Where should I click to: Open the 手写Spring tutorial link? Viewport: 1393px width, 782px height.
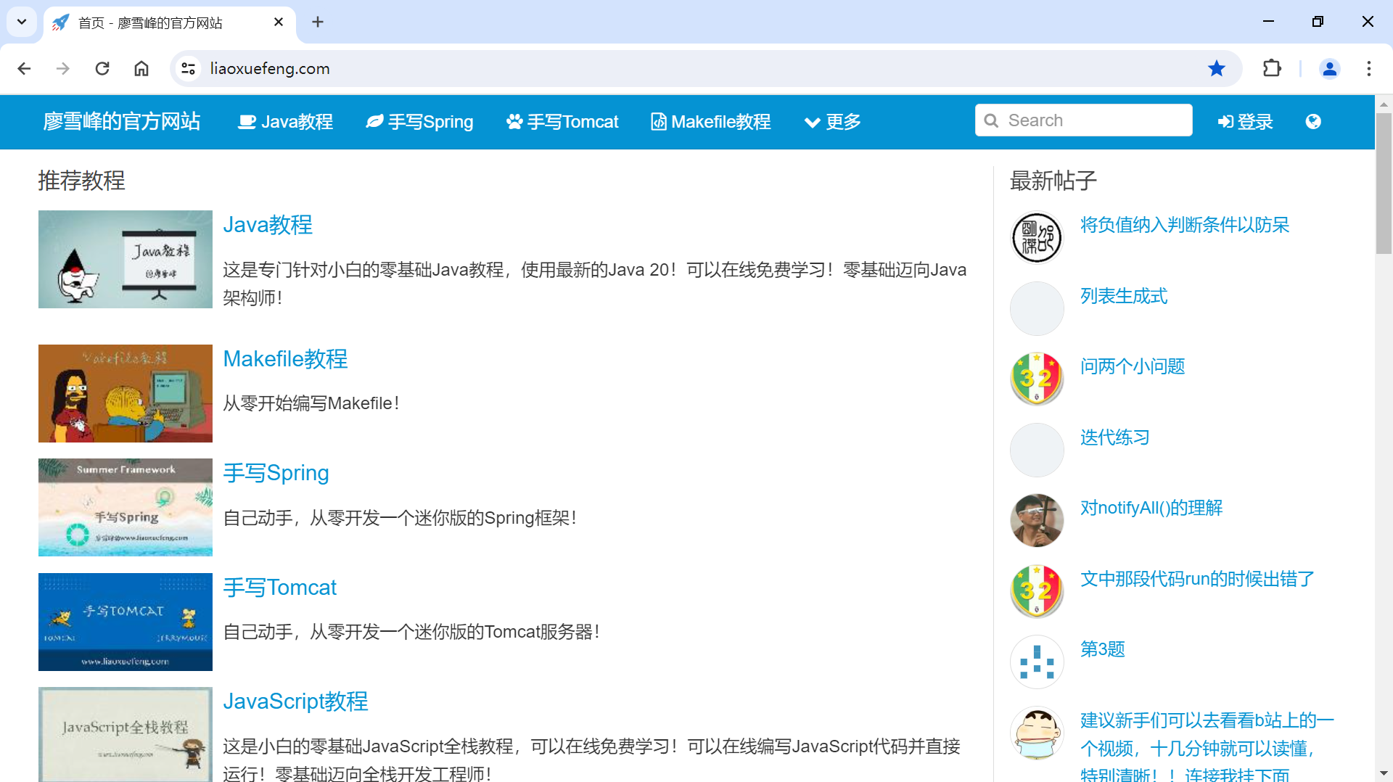pyautogui.click(x=276, y=472)
